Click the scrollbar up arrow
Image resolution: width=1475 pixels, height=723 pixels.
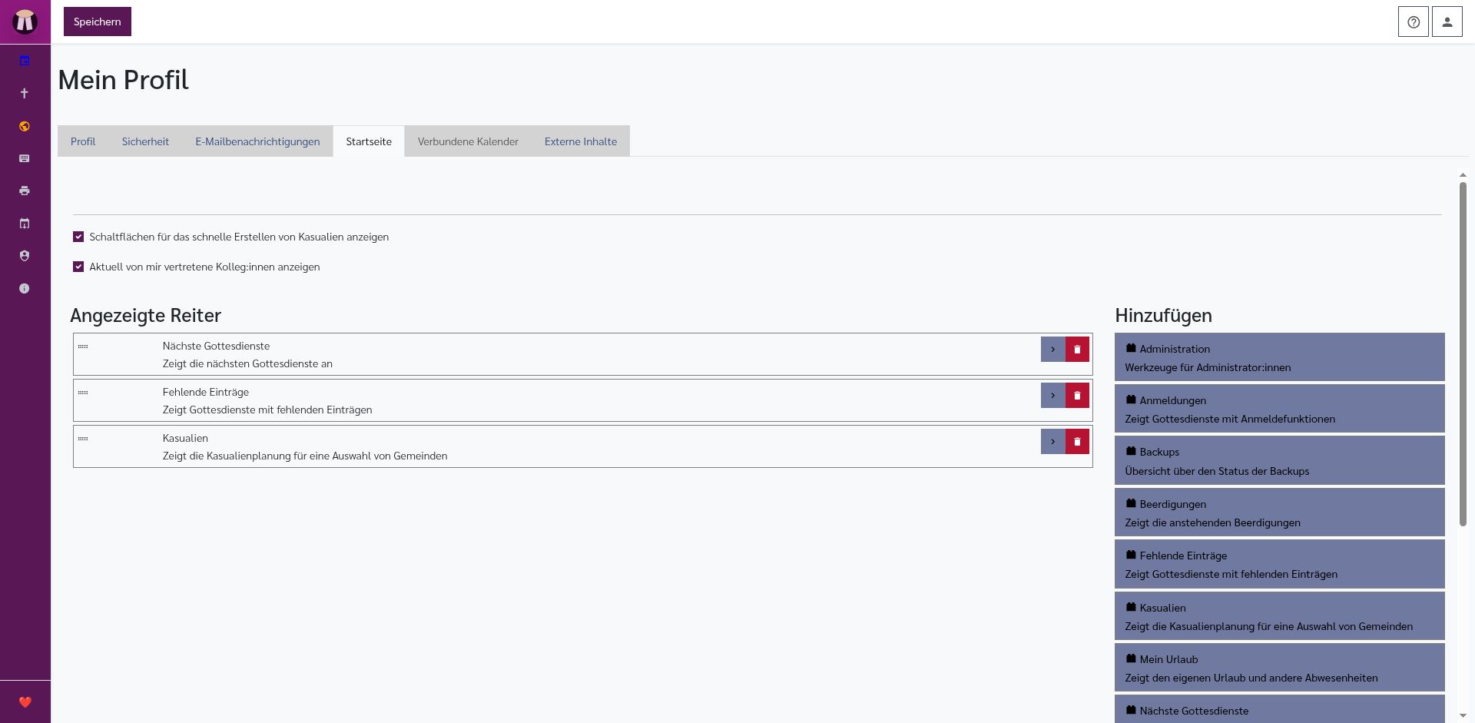[x=1463, y=175]
